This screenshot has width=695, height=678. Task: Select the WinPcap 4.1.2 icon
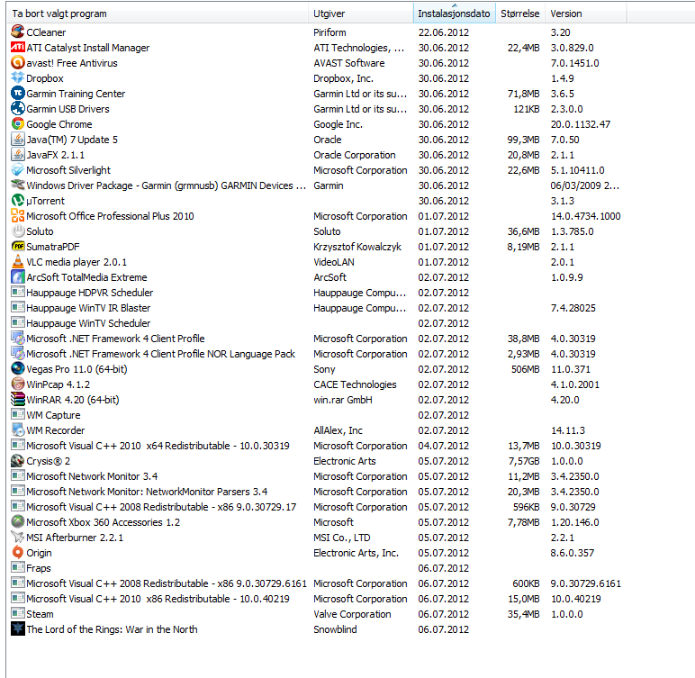click(x=18, y=384)
